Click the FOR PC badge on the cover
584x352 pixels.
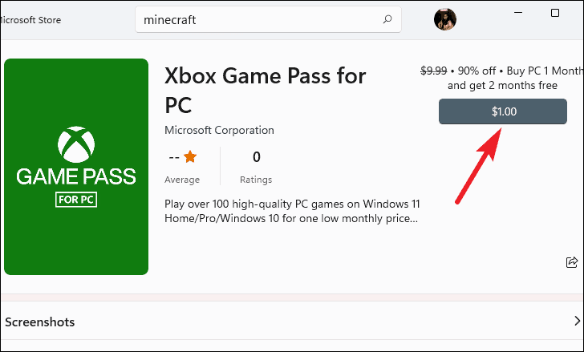(x=76, y=200)
